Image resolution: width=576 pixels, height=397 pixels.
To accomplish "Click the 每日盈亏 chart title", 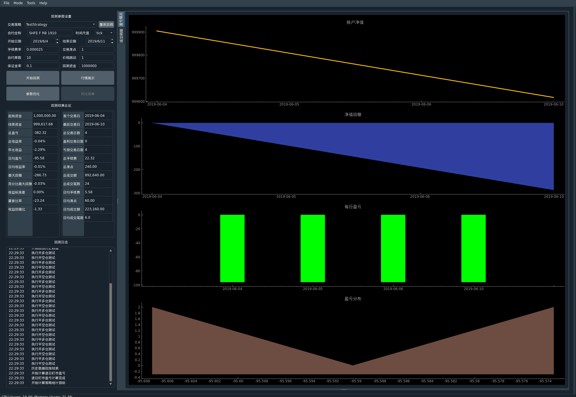I will (353, 207).
